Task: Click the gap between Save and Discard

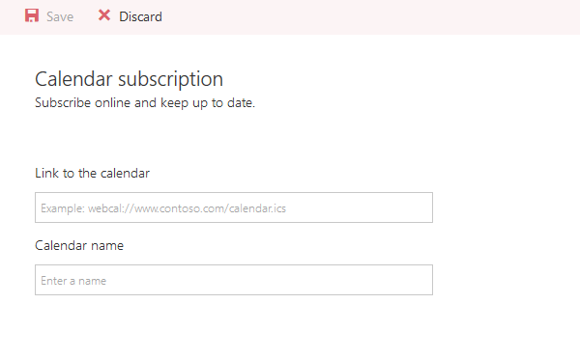Action: point(85,16)
